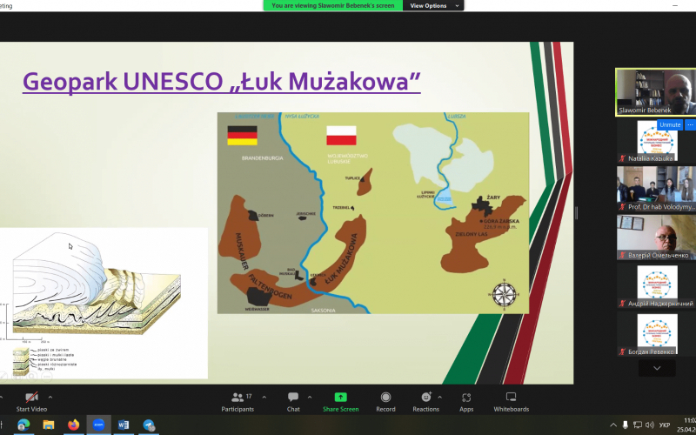This screenshot has width=696, height=435.
Task: Click the ŻARY label on the map
Action: (x=493, y=197)
